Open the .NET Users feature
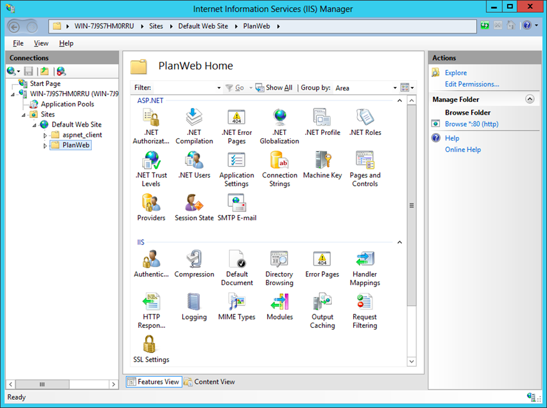The height and width of the screenshot is (408, 547). pos(194,164)
